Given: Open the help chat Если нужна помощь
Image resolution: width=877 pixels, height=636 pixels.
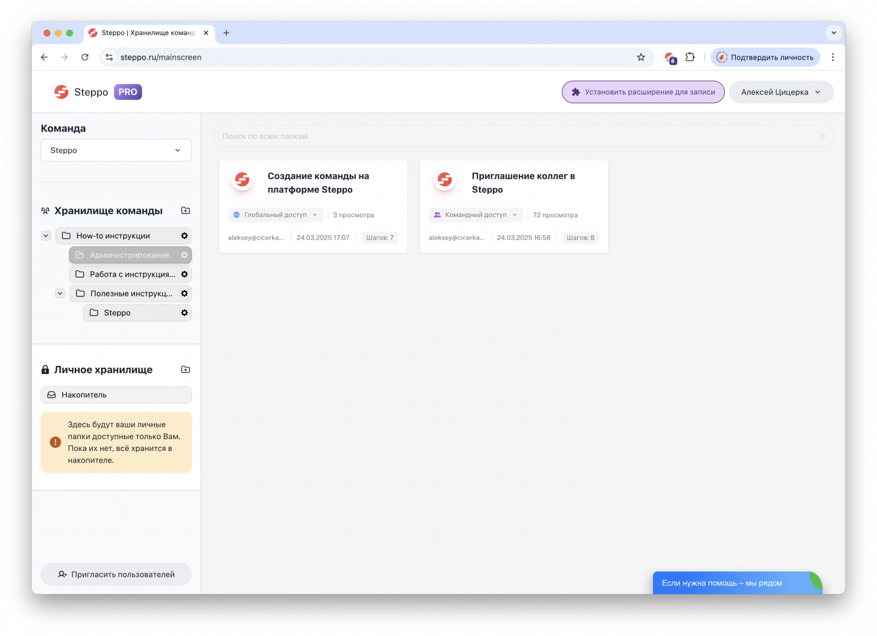Looking at the screenshot, I should click(x=737, y=583).
